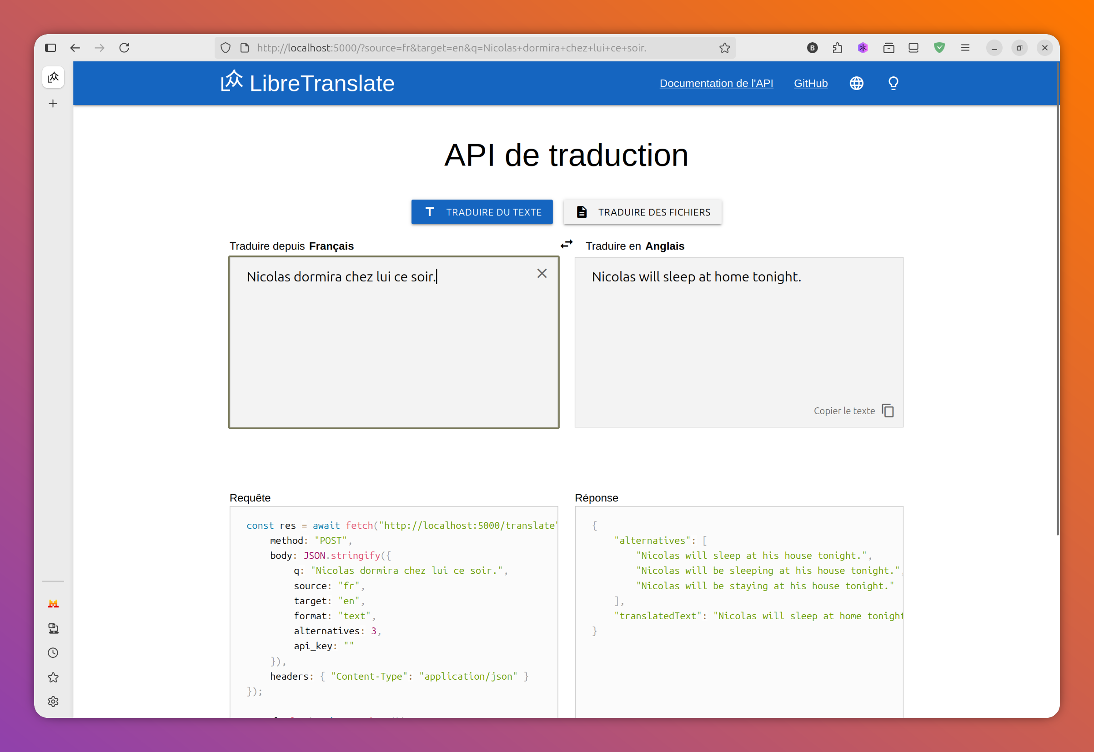Open sidebar history clock icon
1094x752 pixels.
[53, 652]
